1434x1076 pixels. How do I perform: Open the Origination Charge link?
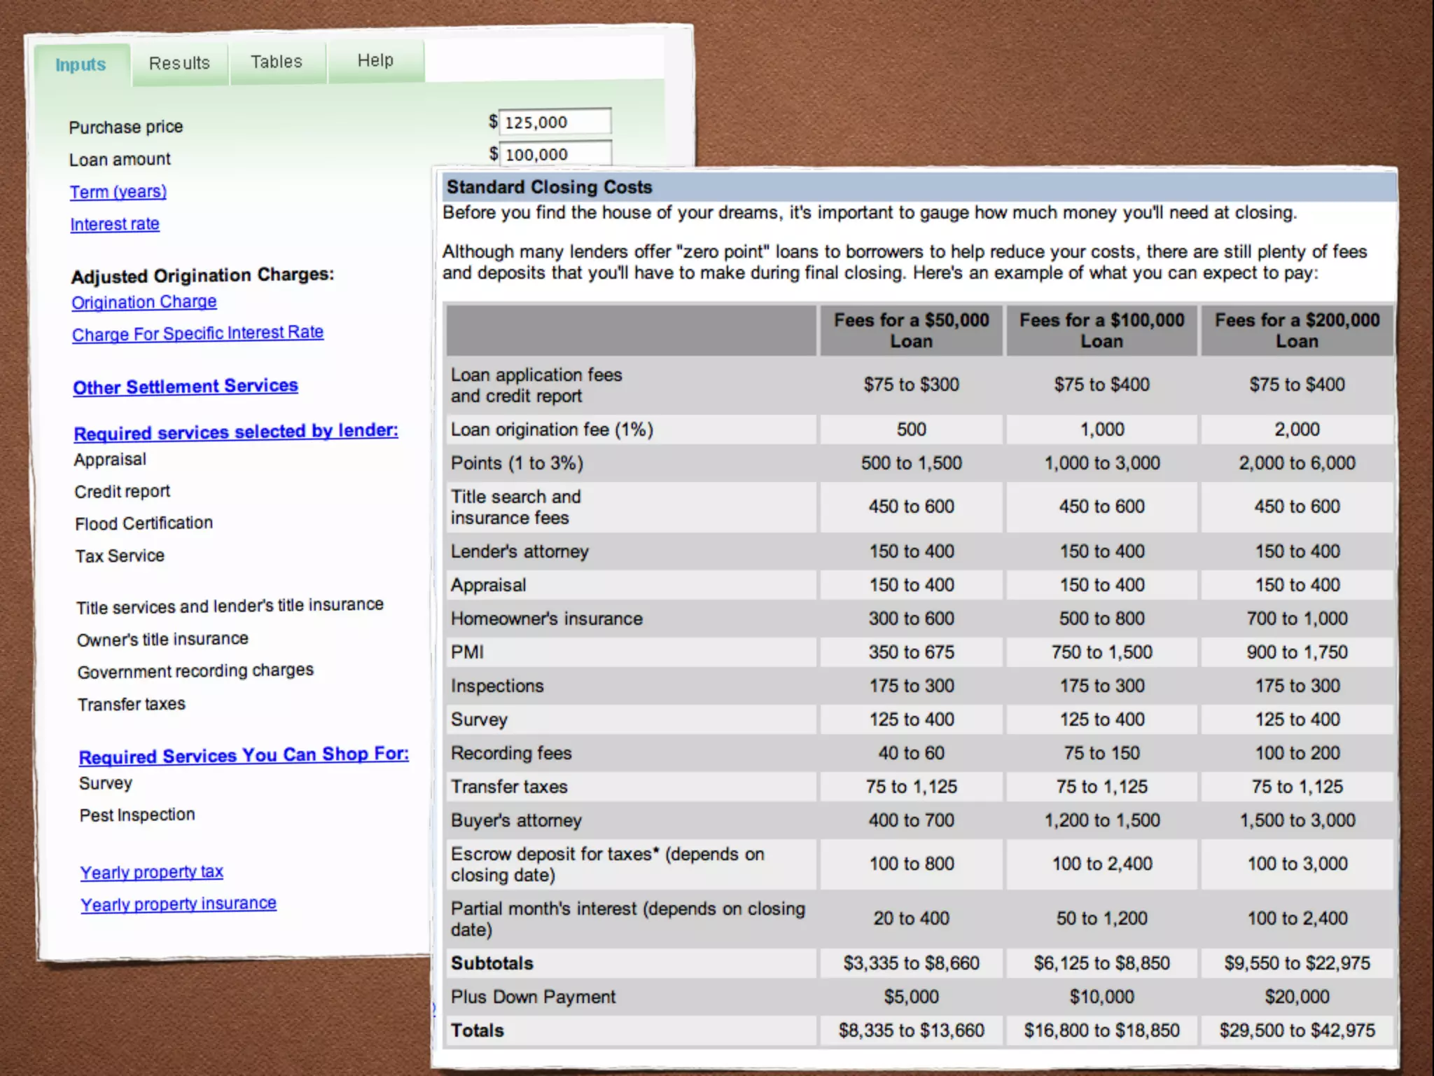click(x=144, y=302)
